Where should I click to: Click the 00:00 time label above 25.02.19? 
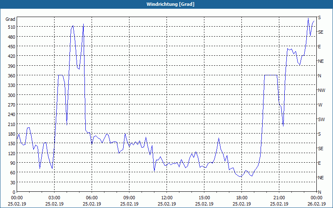pyautogui.click(x=17, y=198)
